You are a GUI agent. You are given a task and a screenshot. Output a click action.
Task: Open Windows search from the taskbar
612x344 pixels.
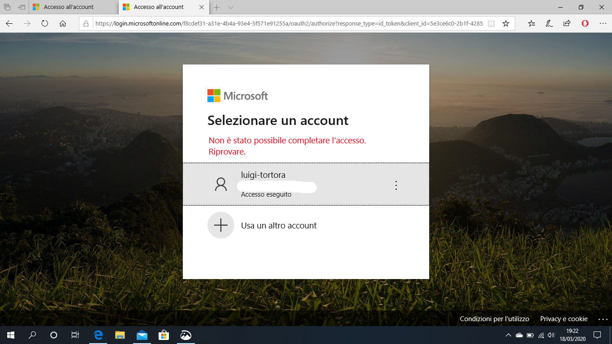[32, 335]
